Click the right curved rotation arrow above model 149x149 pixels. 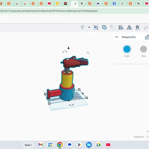coord(88,53)
